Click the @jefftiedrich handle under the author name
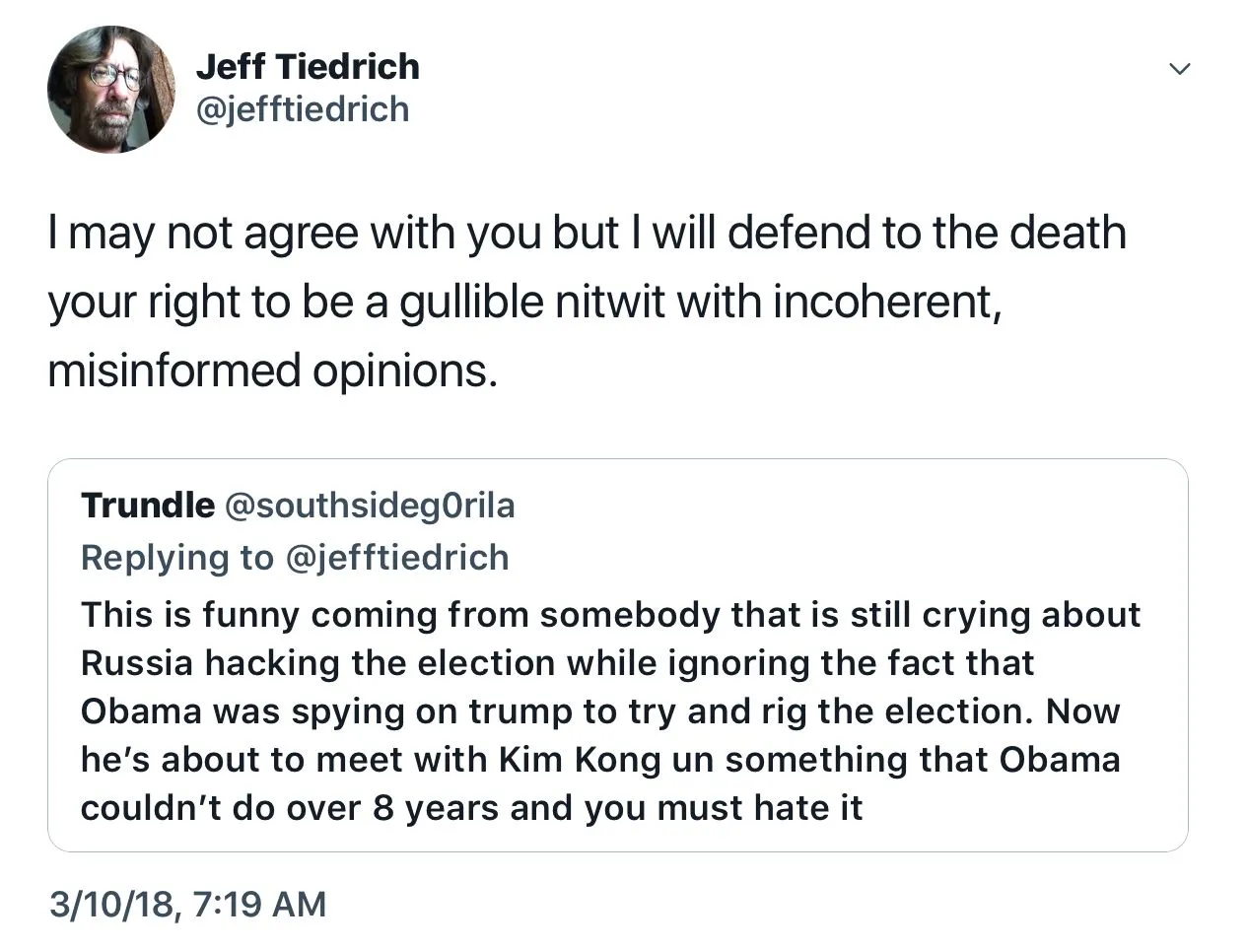The image size is (1247, 948). coord(303,108)
